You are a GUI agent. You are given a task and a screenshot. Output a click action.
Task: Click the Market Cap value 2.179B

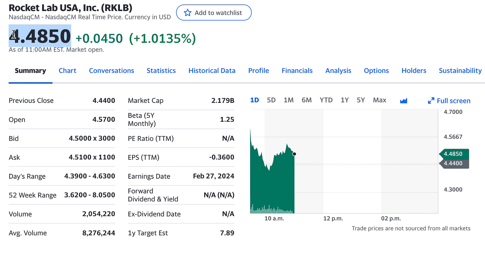coord(223,101)
